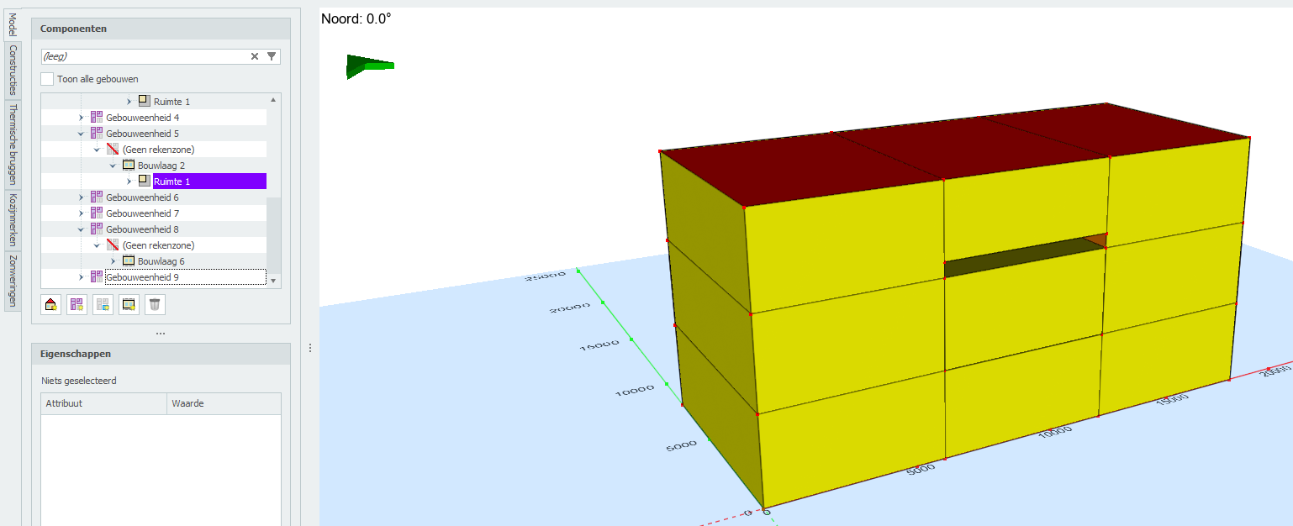
Task: Expand Bouwlaag 6 node
Action: tap(113, 261)
